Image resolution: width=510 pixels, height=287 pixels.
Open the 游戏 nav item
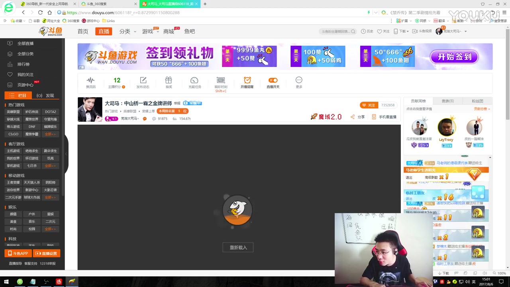(148, 31)
